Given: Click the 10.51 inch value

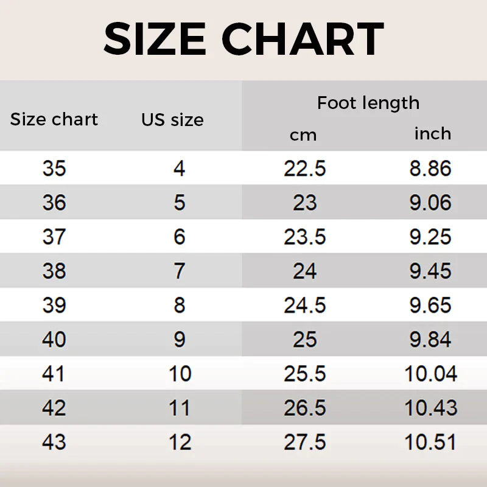Looking at the screenshot, I should [430, 442].
